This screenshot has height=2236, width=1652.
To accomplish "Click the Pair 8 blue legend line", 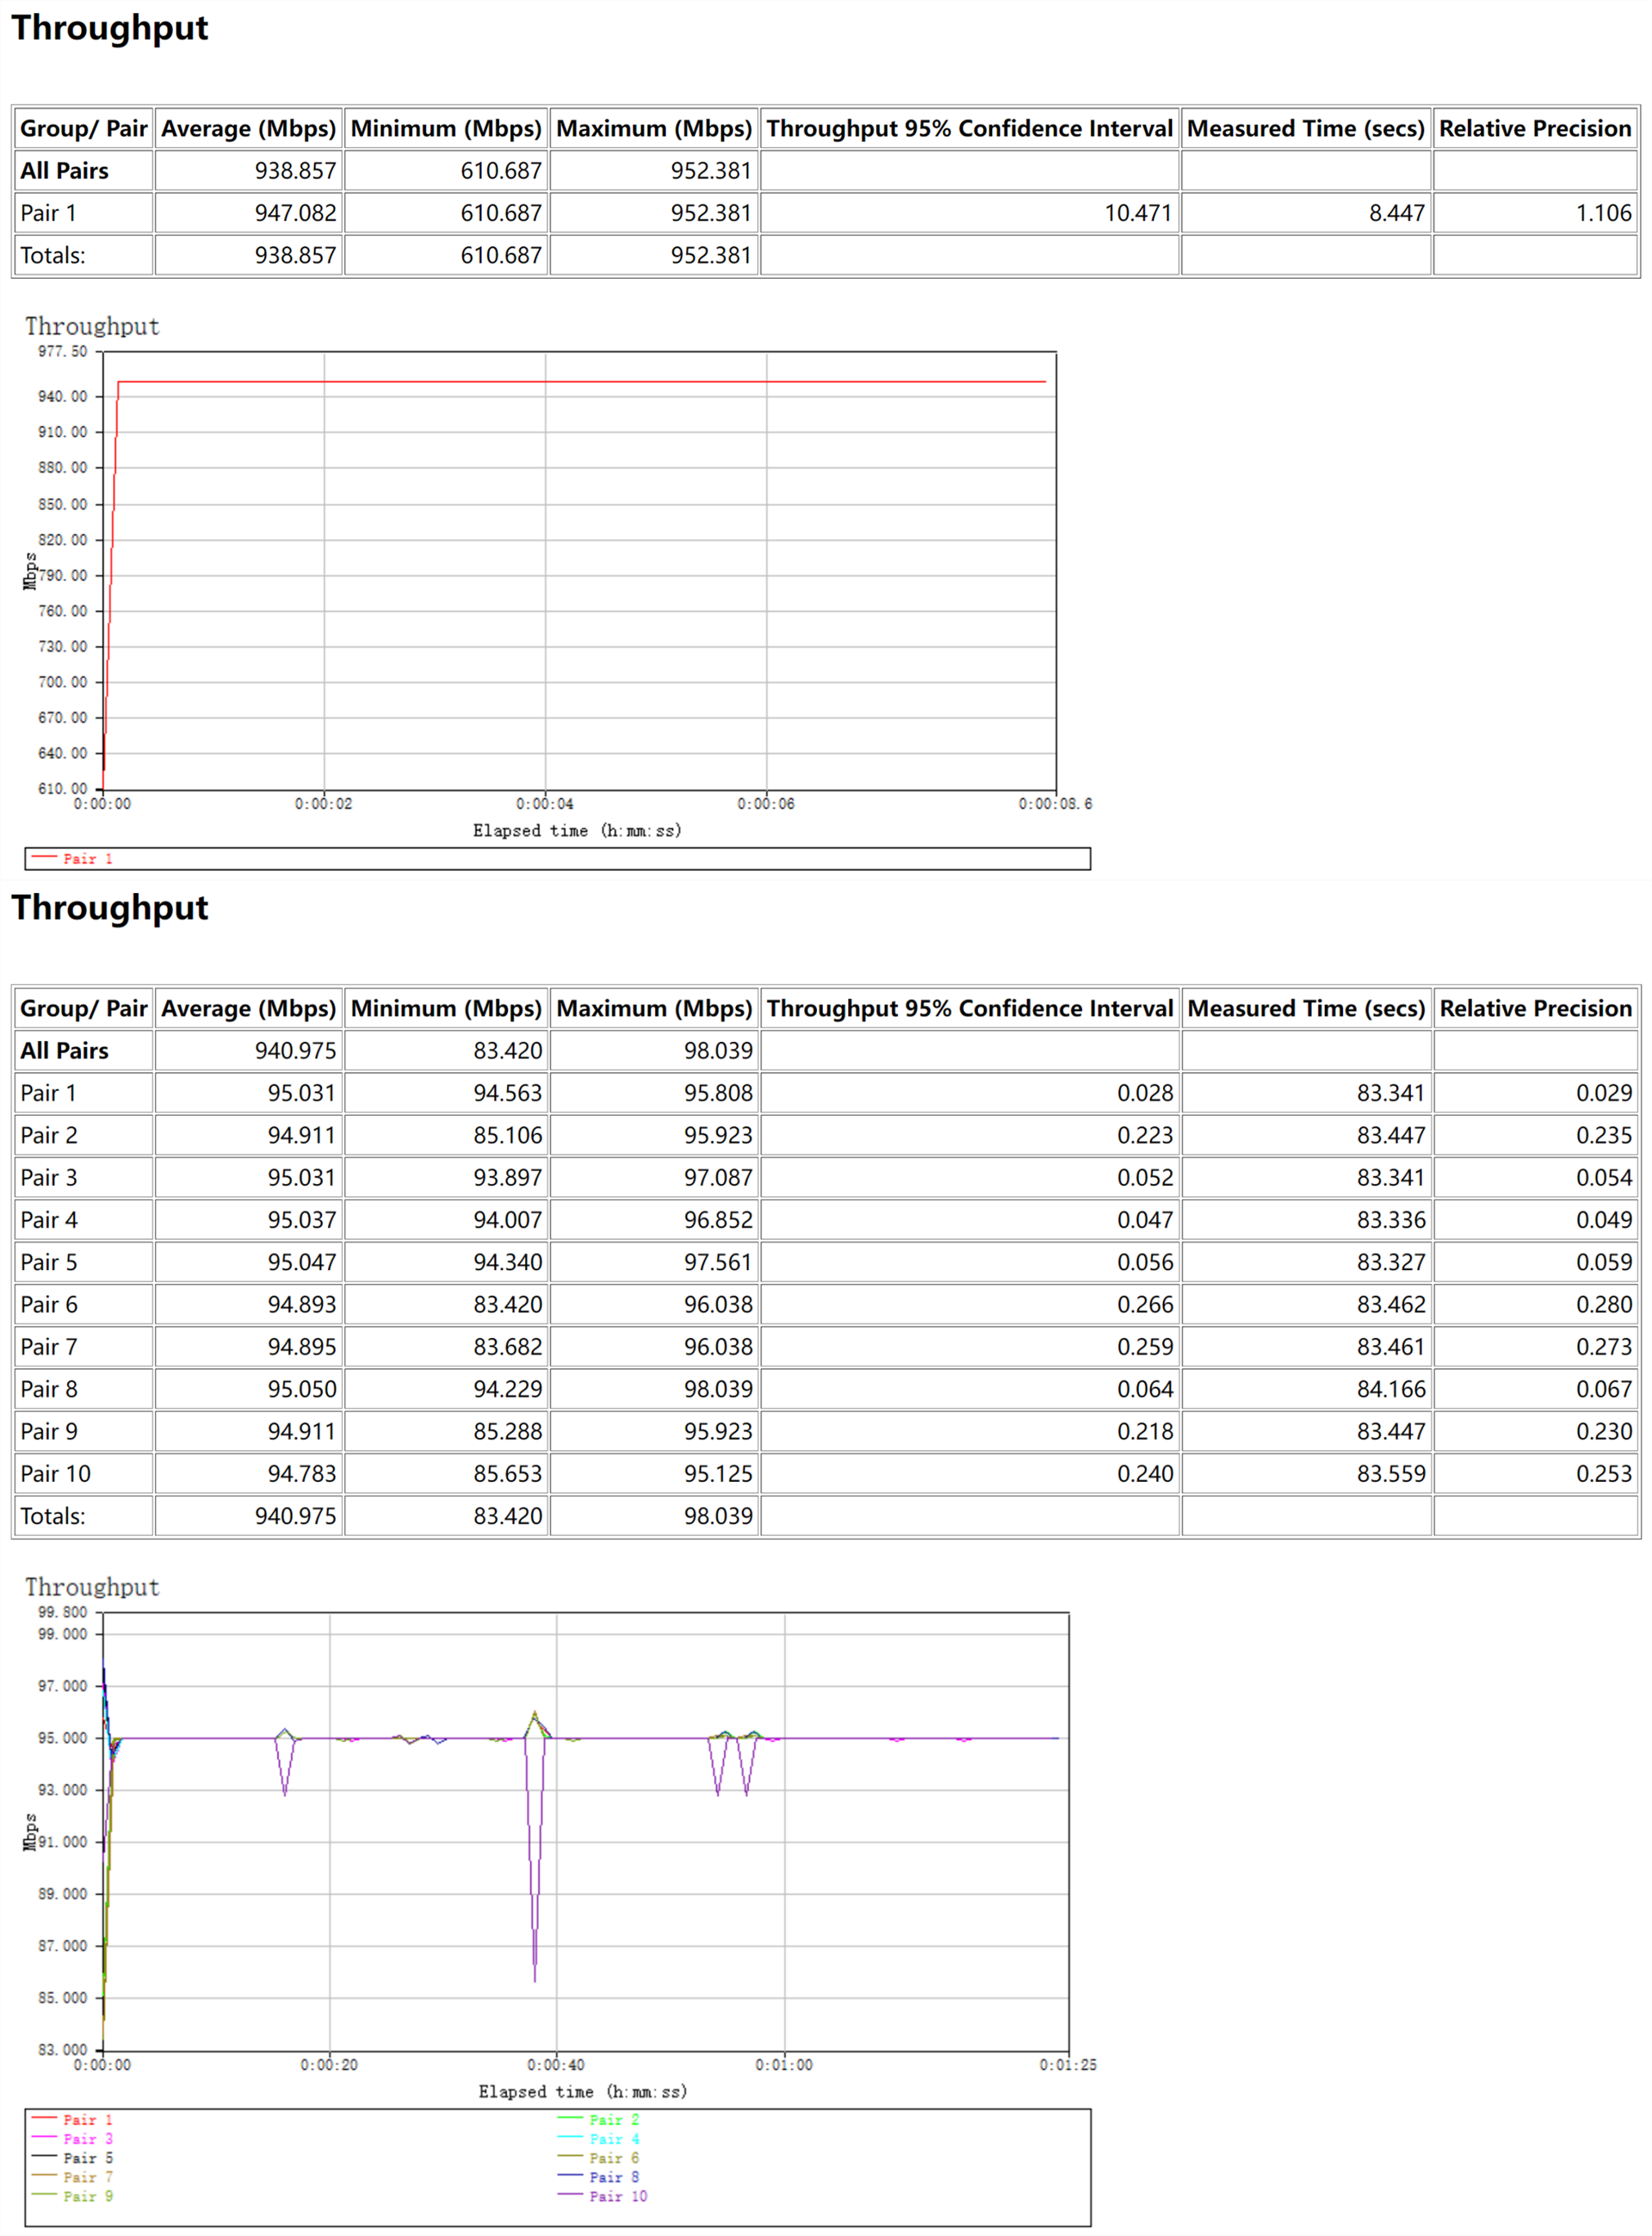I will click(570, 2176).
